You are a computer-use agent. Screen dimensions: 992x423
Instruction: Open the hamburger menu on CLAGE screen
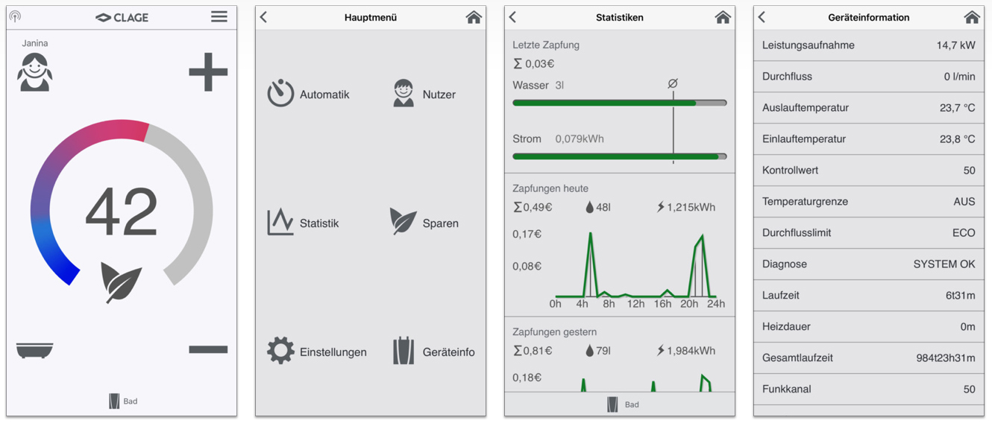[219, 16]
